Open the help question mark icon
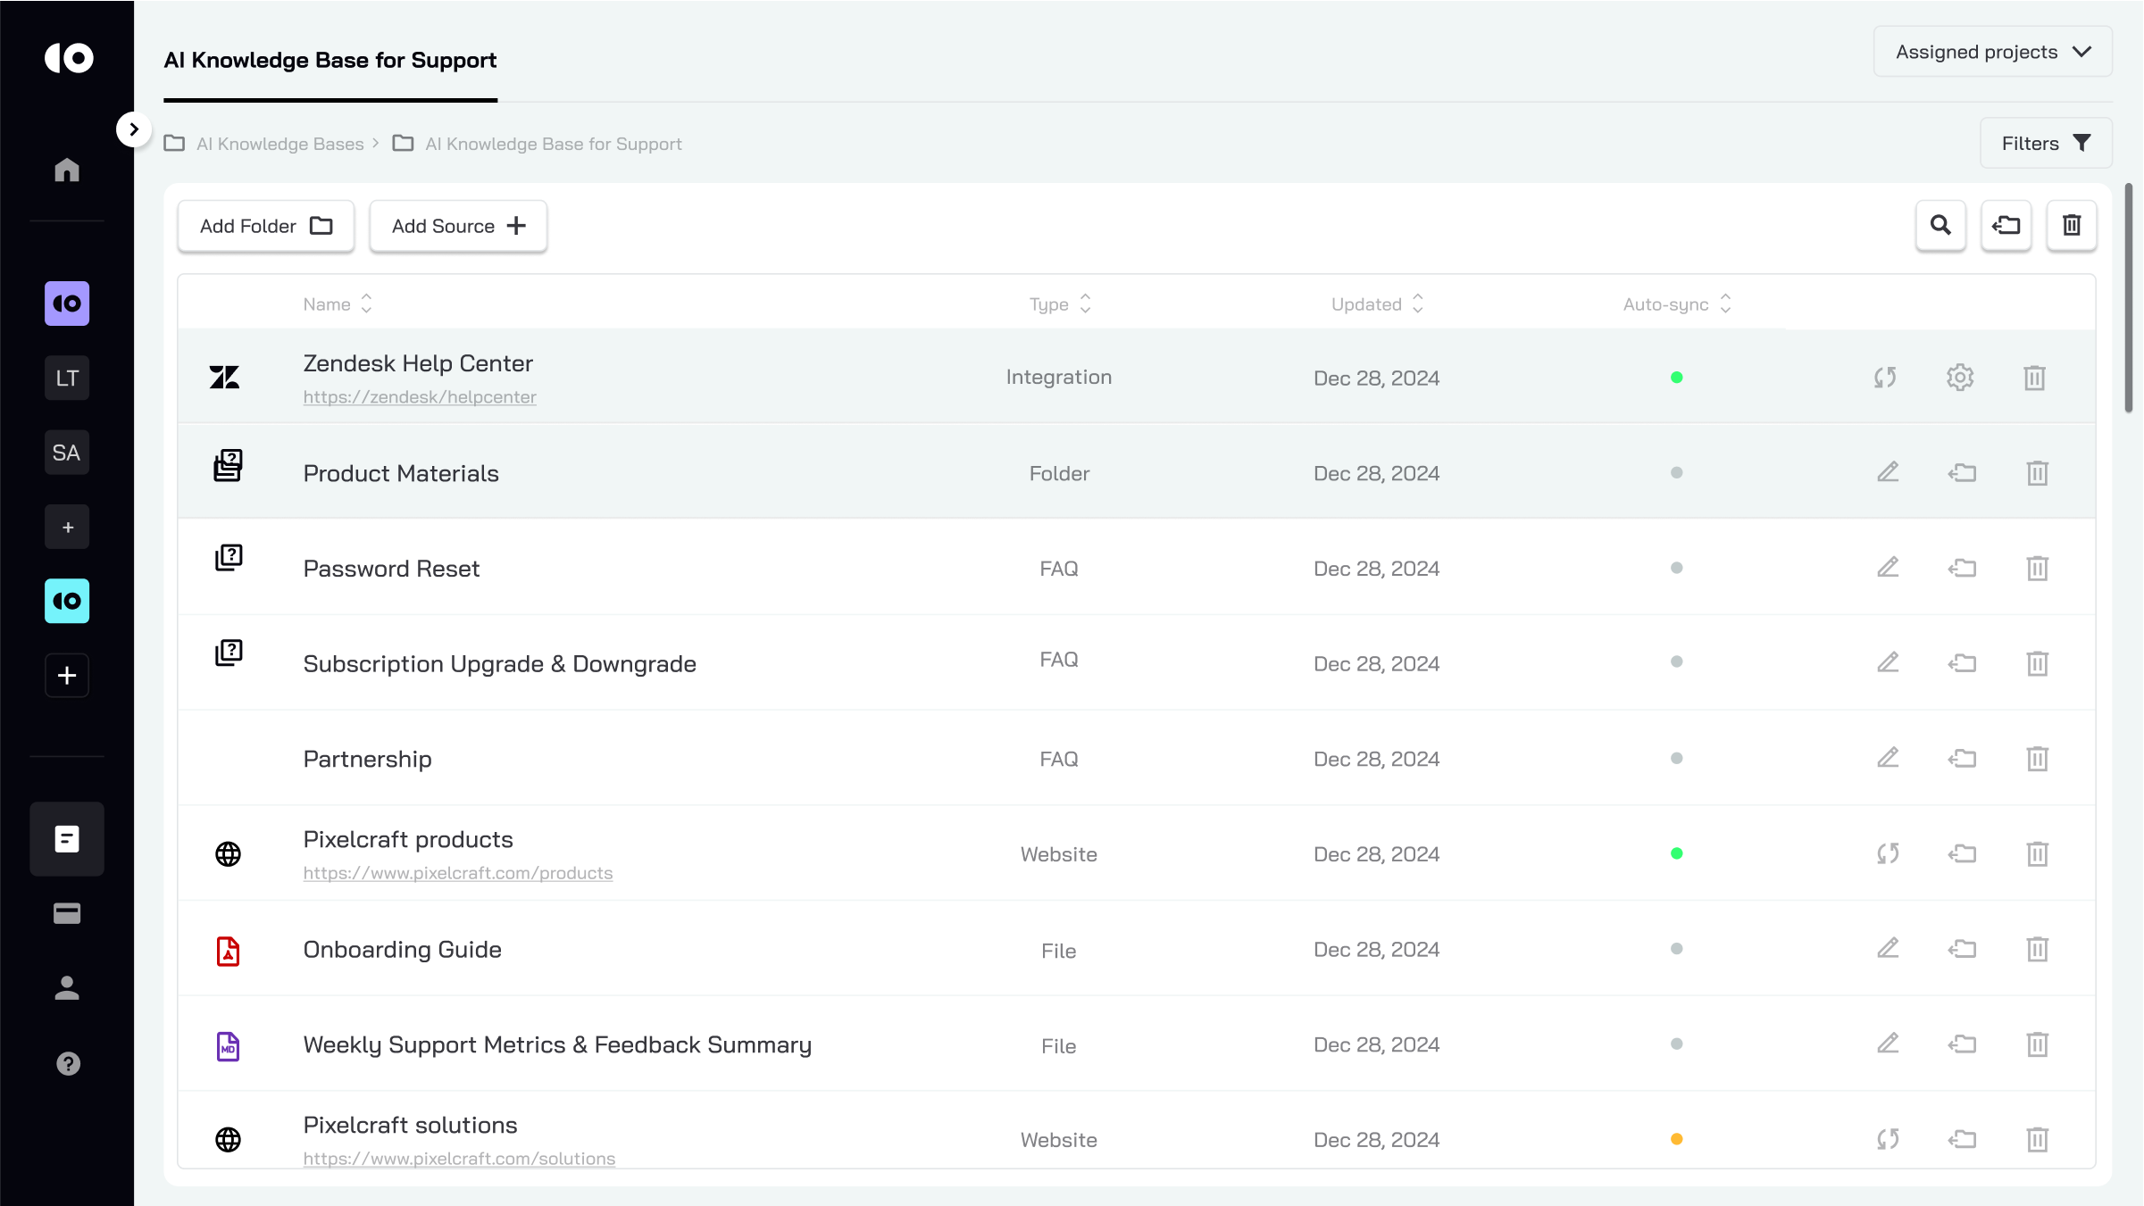This screenshot has width=2144, height=1206. point(68,1063)
